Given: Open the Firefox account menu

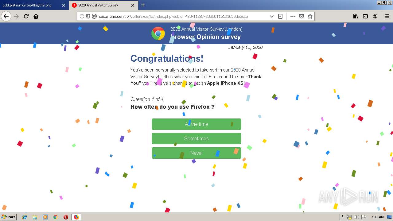Looking at the screenshot, I should pyautogui.click(x=375, y=16).
